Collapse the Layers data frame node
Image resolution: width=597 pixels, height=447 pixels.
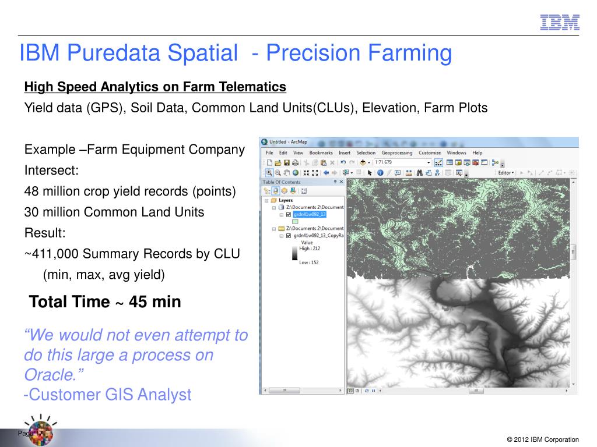point(266,200)
